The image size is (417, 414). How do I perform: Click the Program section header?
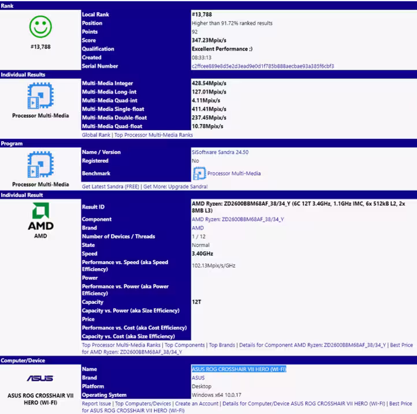point(208,144)
